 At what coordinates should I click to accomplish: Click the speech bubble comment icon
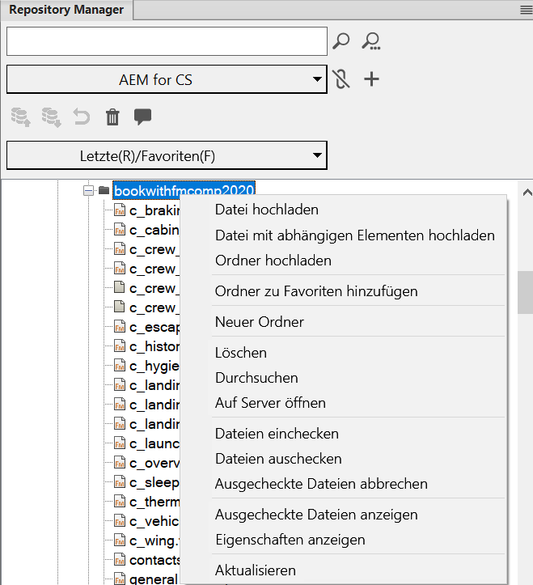[x=143, y=117]
